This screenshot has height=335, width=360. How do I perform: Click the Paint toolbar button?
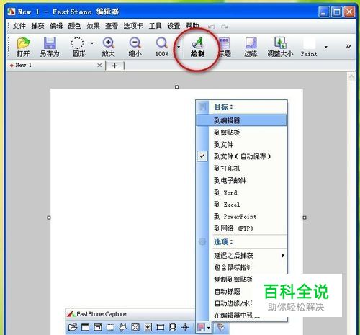[x=309, y=47]
